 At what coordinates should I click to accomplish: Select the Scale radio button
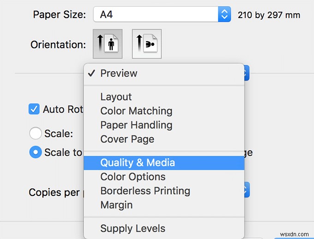[x=36, y=134]
